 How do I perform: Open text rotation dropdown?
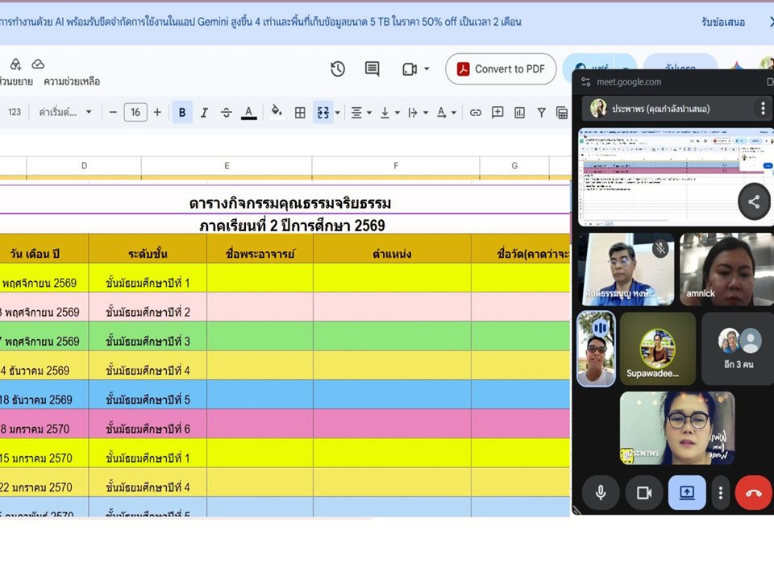point(446,113)
